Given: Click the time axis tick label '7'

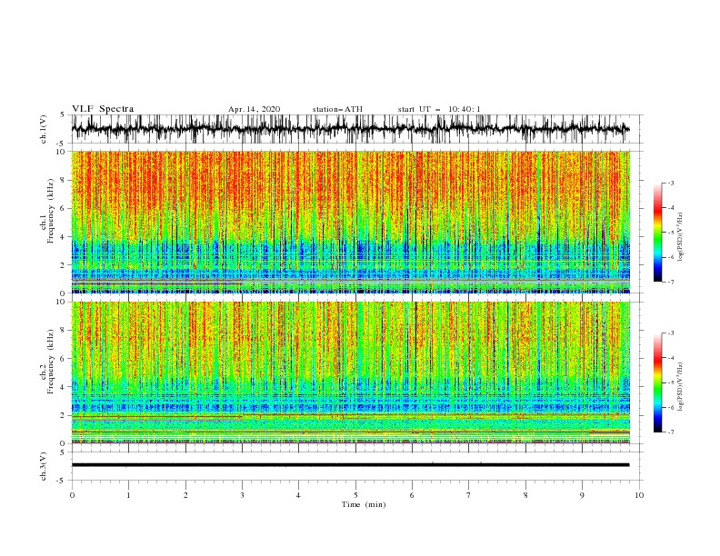Looking at the screenshot, I should point(469,495).
